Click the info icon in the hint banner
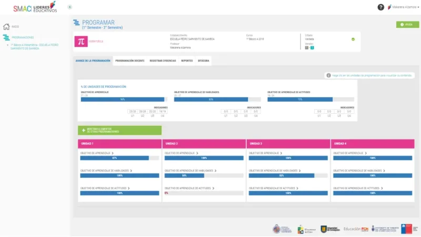 click(328, 76)
